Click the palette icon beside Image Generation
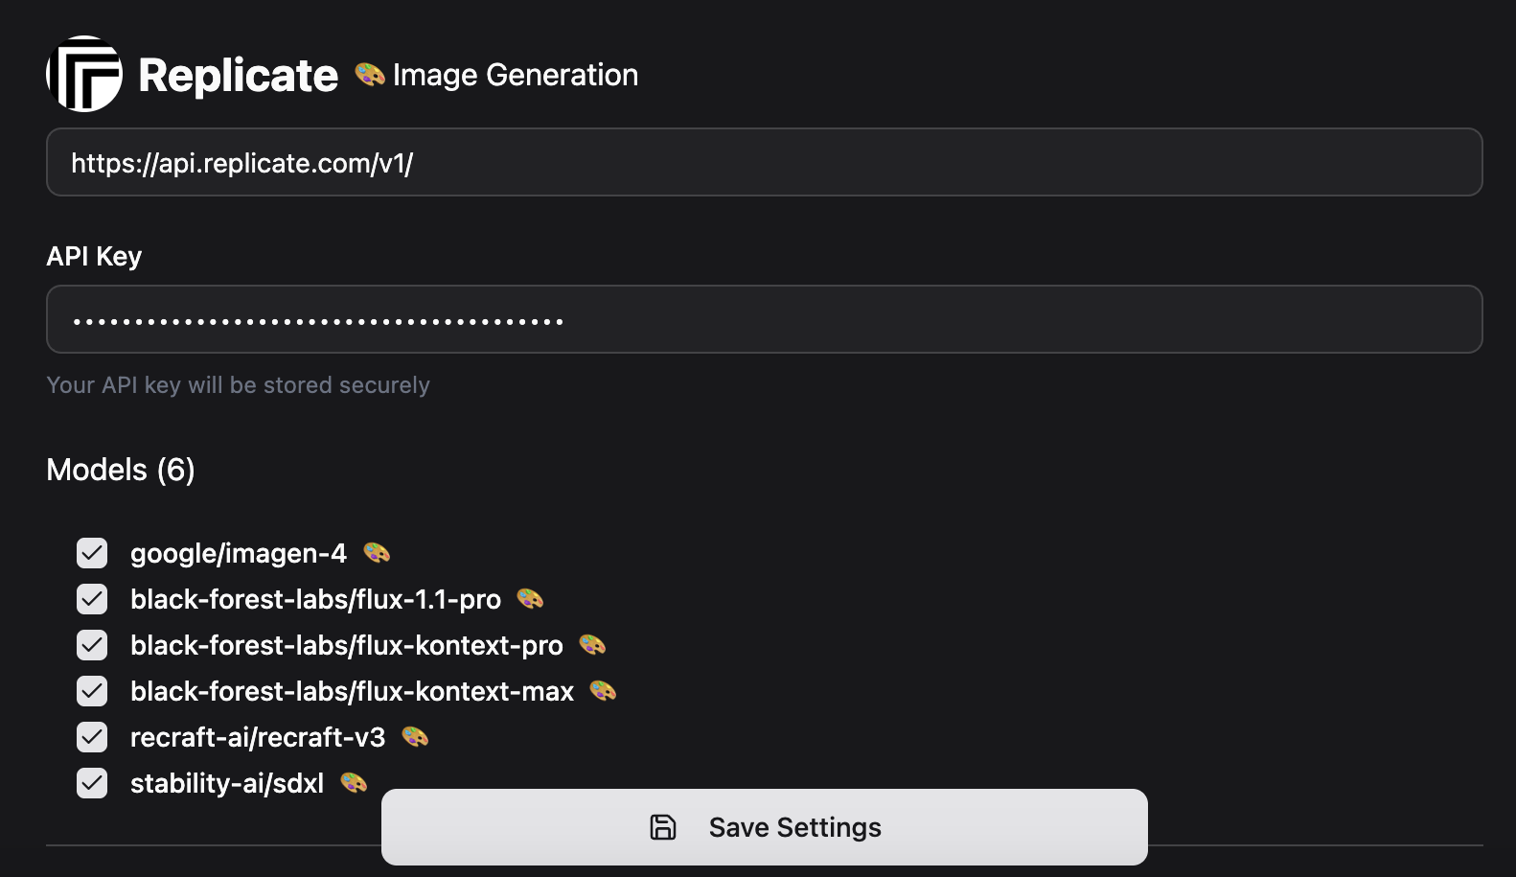This screenshot has width=1516, height=877. click(x=370, y=74)
